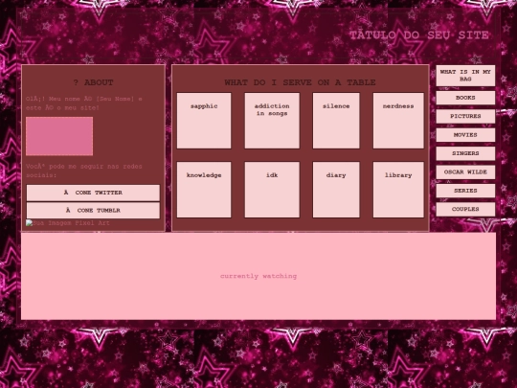
Task: Click the ABOUT heading
Action: click(93, 82)
